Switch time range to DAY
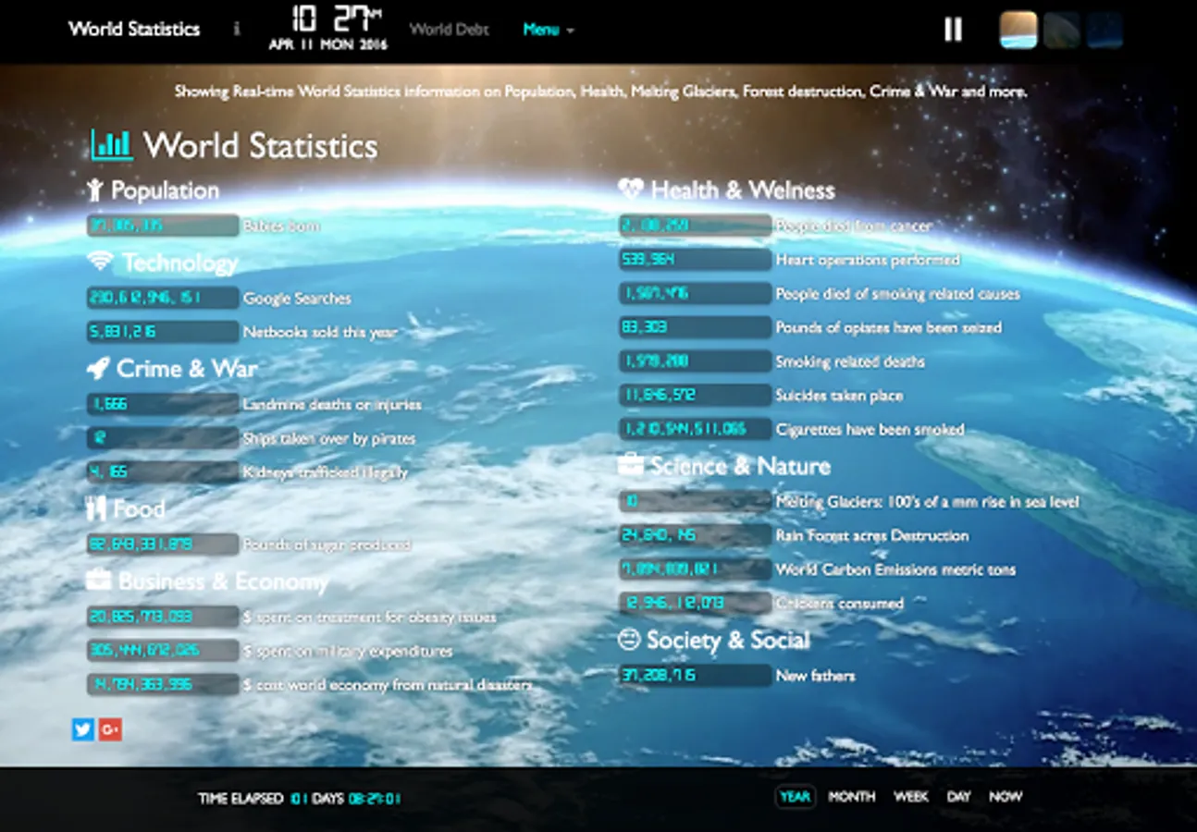 [x=959, y=796]
